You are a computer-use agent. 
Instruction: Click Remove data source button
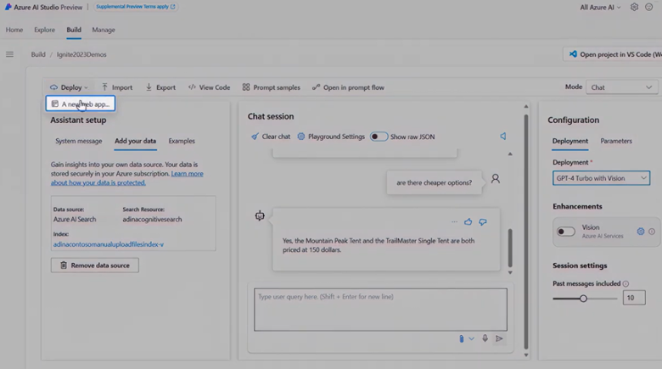click(x=94, y=266)
